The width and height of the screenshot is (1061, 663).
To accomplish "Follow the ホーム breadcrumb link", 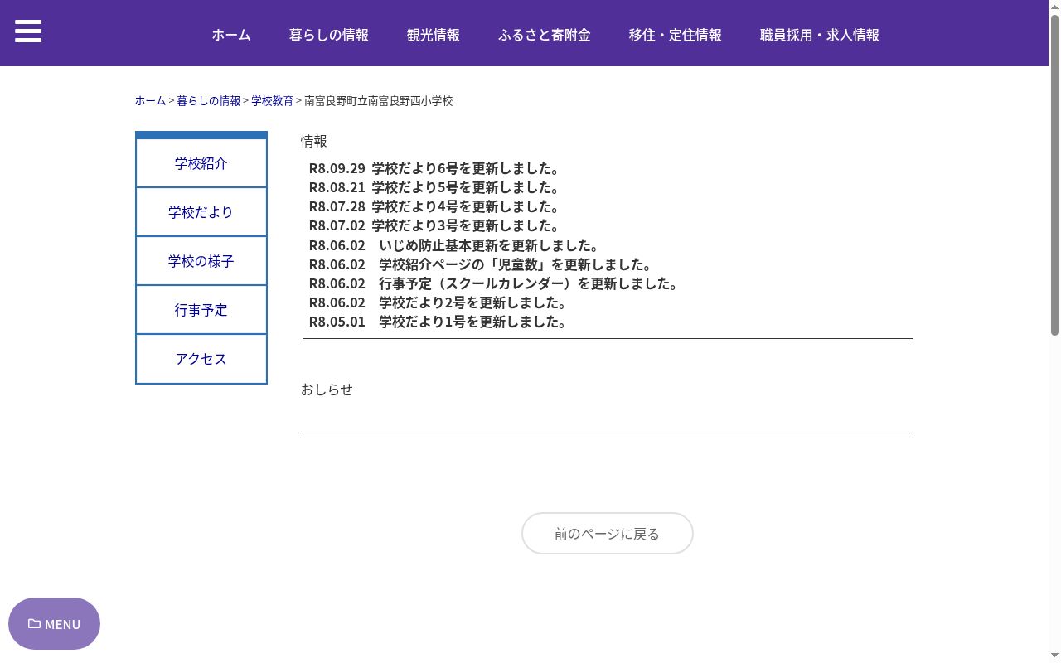I will pos(150,100).
